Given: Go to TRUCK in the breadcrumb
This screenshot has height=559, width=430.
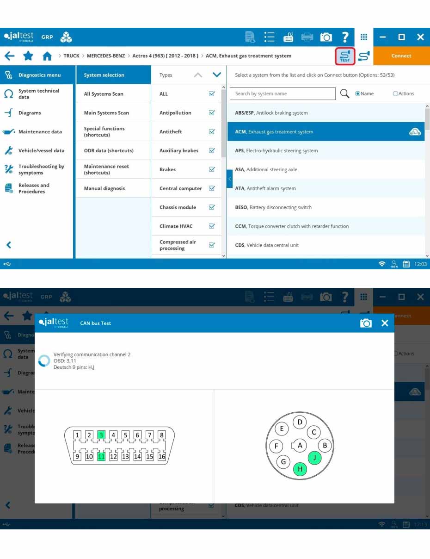Looking at the screenshot, I should (72, 56).
